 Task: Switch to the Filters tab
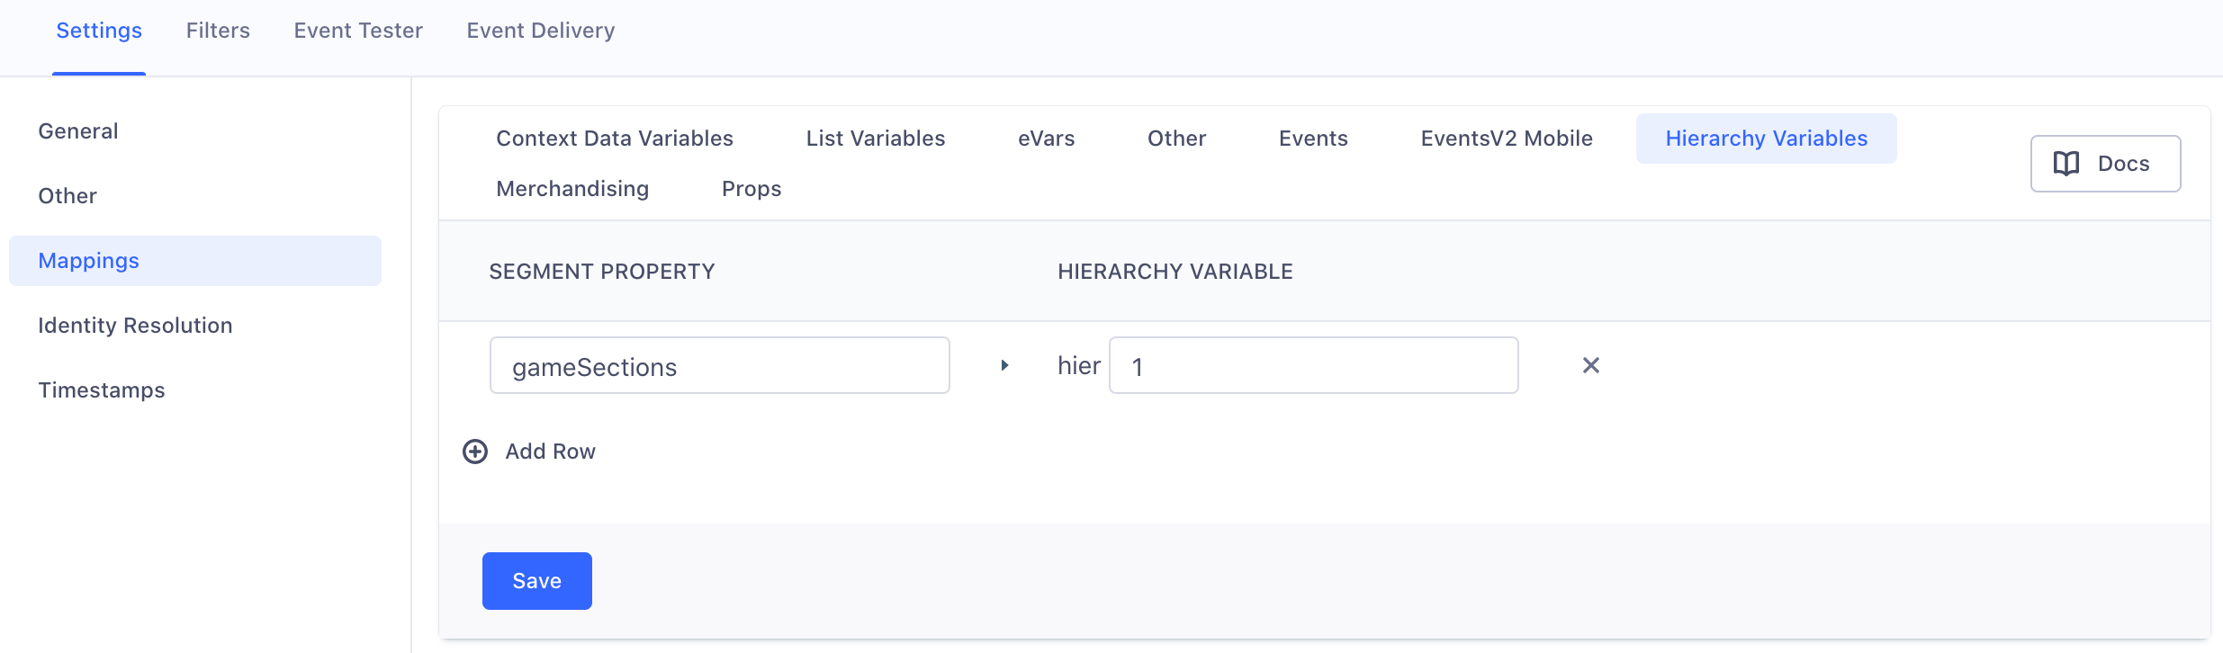click(x=218, y=30)
